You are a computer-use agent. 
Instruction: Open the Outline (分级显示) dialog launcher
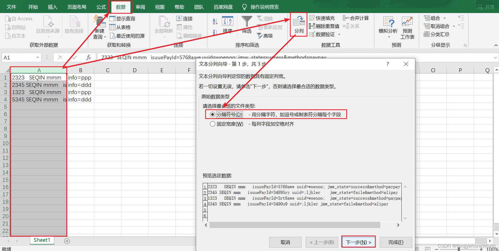[x=465, y=45]
